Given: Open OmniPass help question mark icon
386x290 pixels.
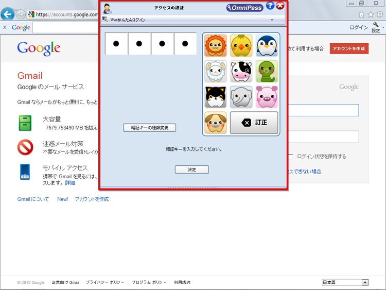Looking at the screenshot, I should point(270,6).
